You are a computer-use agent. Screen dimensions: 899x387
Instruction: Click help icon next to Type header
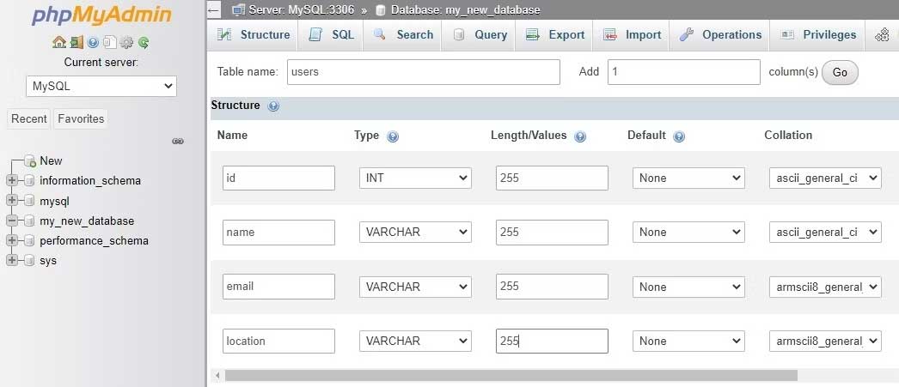(393, 136)
